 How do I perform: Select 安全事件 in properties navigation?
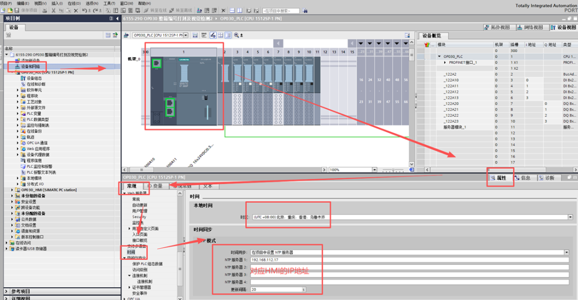coord(140,294)
